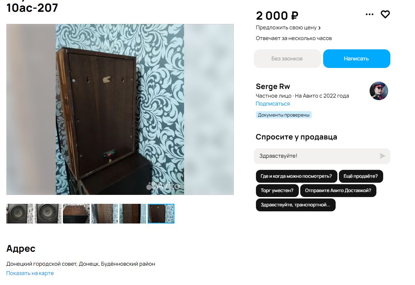Open seller Serge Rw avatar

tap(379, 91)
